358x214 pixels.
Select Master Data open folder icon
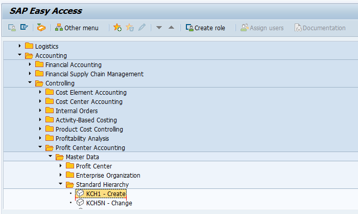pyautogui.click(x=60, y=157)
